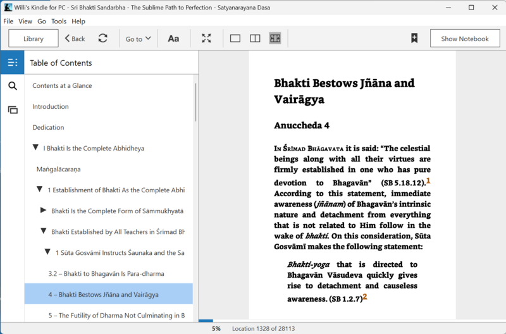Screen dimensions: 506x334
Task: Click the 'Anuccheda 4' heading
Action: pyautogui.click(x=302, y=125)
